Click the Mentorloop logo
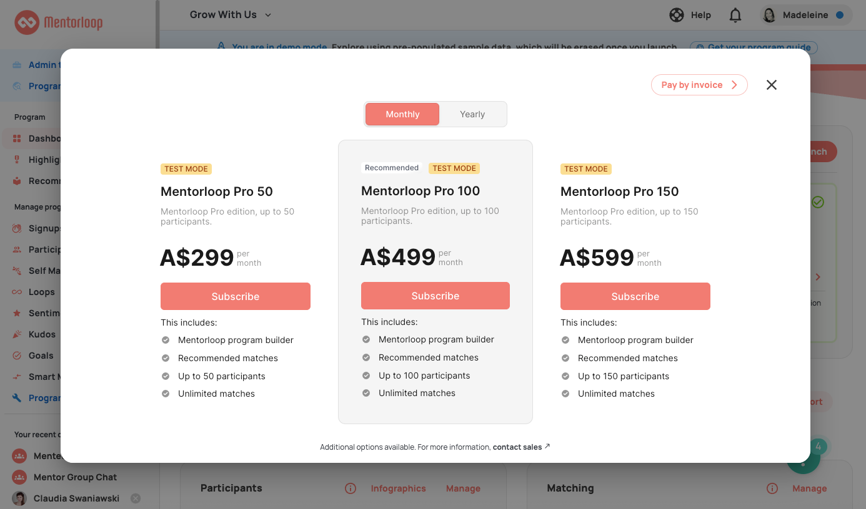 click(x=59, y=23)
